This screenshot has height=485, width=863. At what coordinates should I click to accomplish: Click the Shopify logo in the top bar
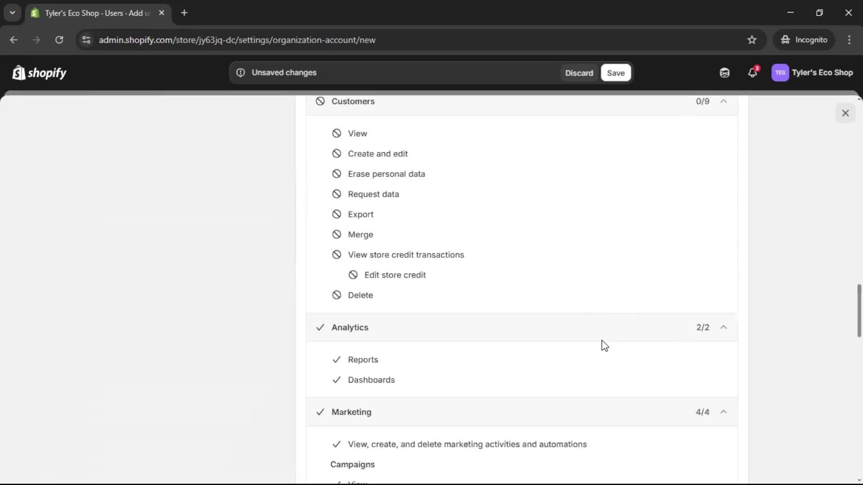coord(39,72)
